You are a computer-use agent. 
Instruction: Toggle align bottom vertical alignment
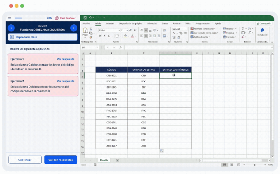click(150, 30)
